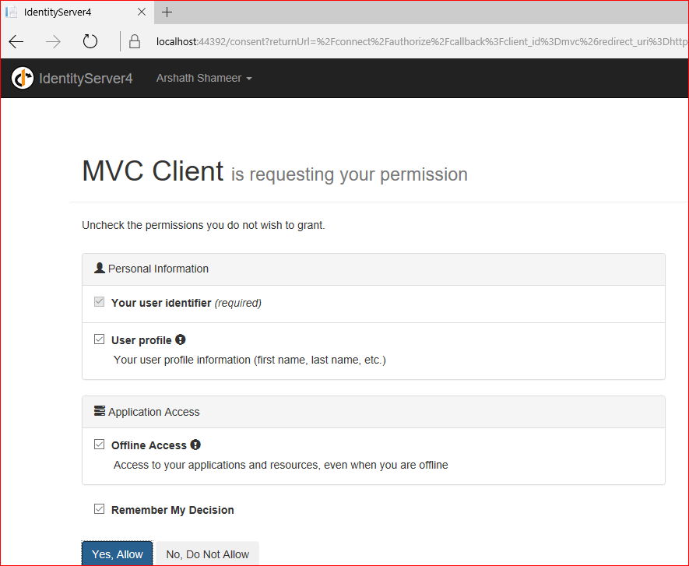Open the Arshath Shameer user dropdown
This screenshot has height=566, width=689.
(x=204, y=78)
